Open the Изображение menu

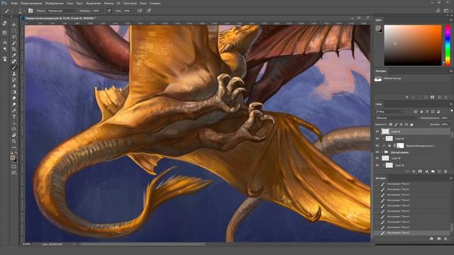pos(54,3)
